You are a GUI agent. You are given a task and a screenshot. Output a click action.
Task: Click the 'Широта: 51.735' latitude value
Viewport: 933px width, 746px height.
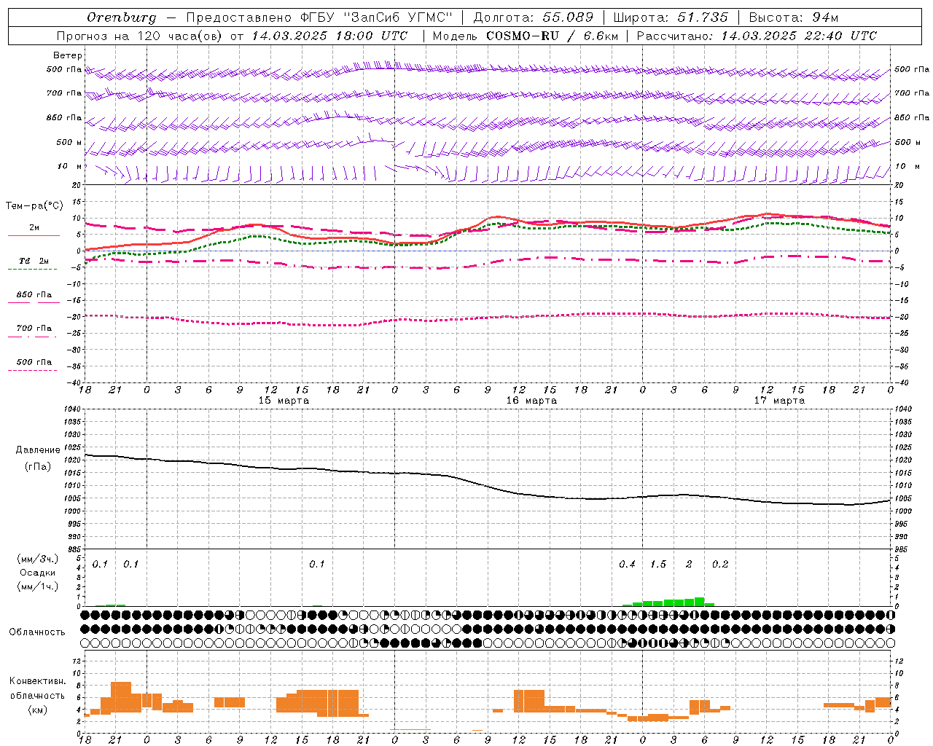pyautogui.click(x=671, y=17)
